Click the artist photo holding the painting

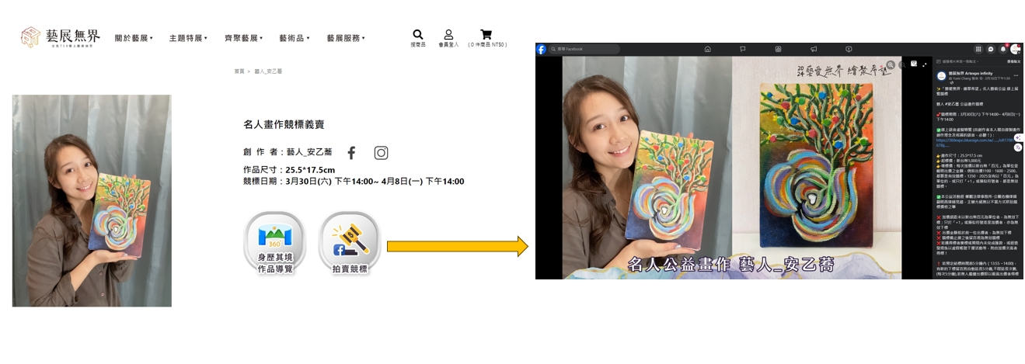(92, 200)
